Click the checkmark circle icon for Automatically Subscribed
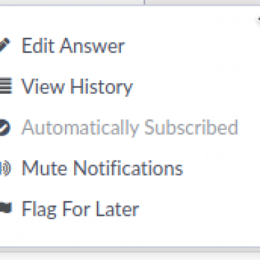The image size is (260, 260). 5,127
